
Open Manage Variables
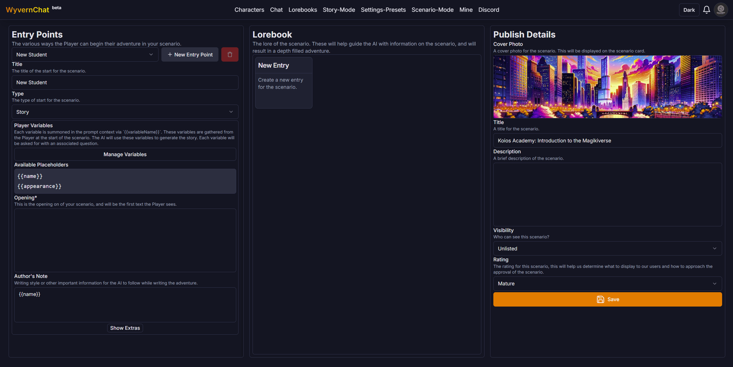pos(125,154)
